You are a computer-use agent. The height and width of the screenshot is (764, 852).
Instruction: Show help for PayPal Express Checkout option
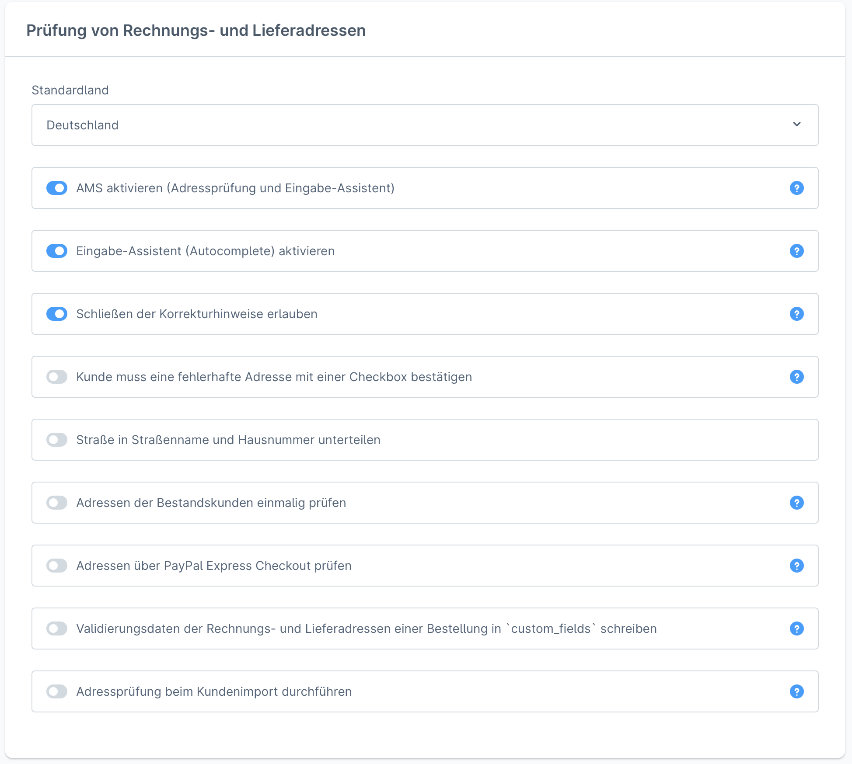[796, 566]
